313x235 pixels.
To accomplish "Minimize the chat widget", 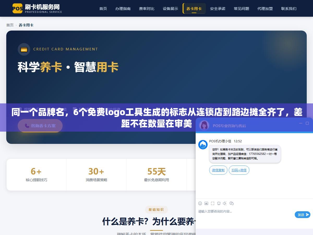I will [x=300, y=123].
